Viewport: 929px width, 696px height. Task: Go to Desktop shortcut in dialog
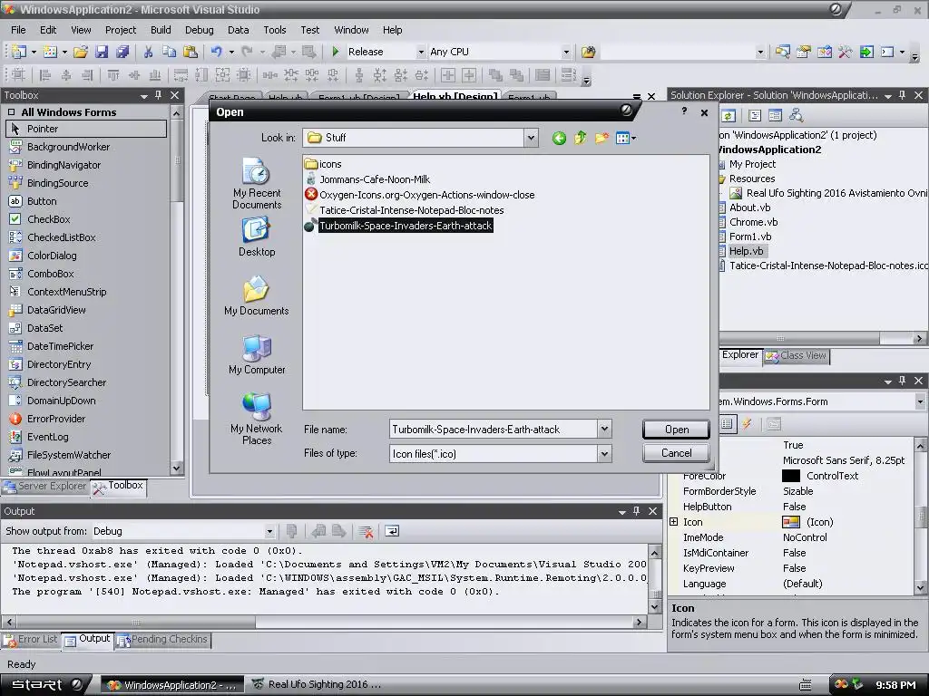(257, 237)
